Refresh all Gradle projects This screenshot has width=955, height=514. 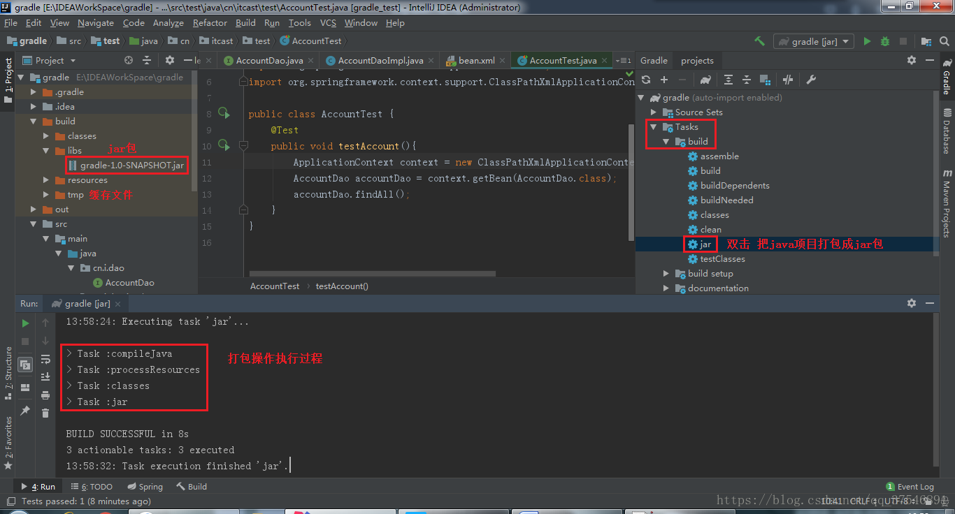646,80
